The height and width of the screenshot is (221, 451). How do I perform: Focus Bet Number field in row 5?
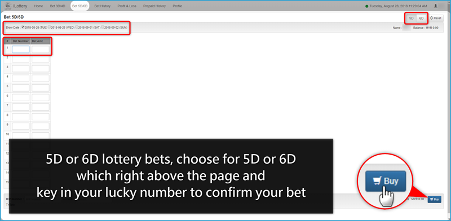(21, 88)
